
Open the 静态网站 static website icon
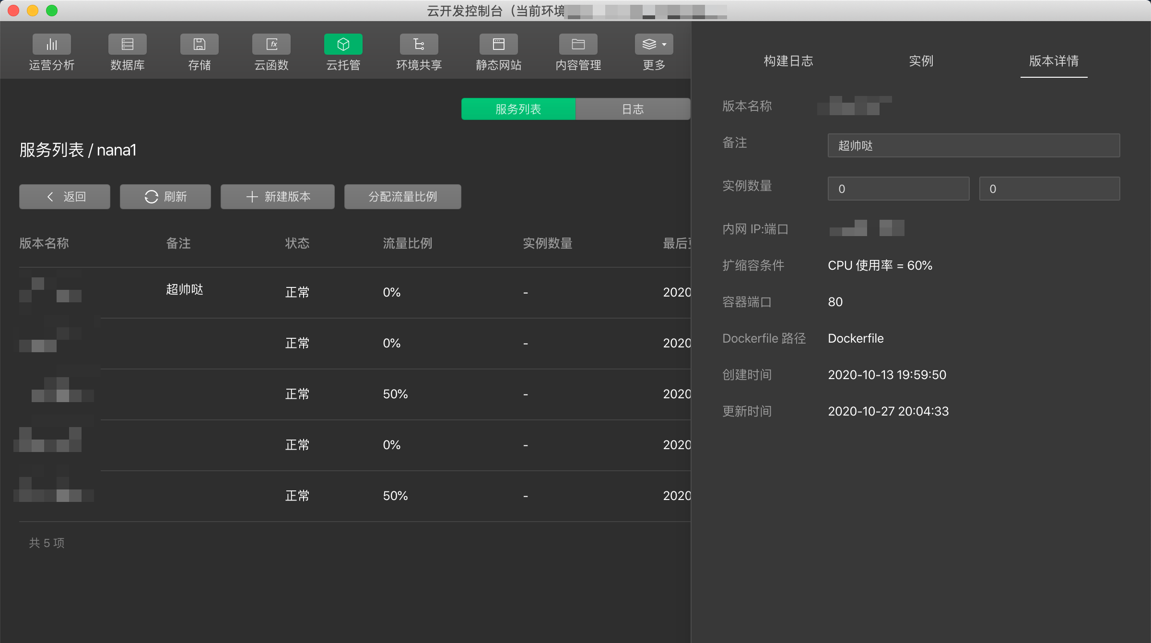[x=498, y=45]
